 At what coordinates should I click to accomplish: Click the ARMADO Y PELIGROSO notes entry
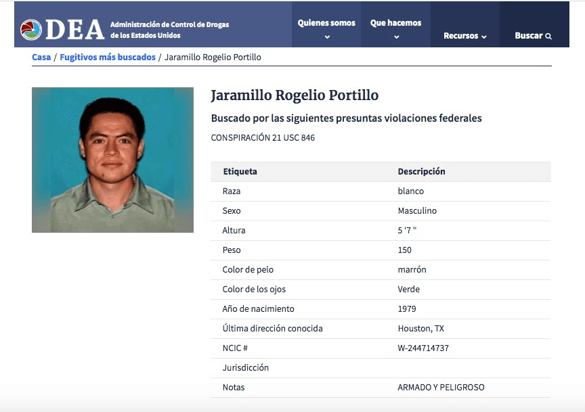(x=442, y=387)
